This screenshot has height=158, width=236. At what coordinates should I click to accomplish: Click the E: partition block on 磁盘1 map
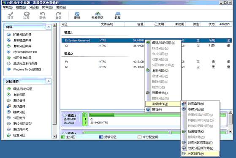click(85, 119)
